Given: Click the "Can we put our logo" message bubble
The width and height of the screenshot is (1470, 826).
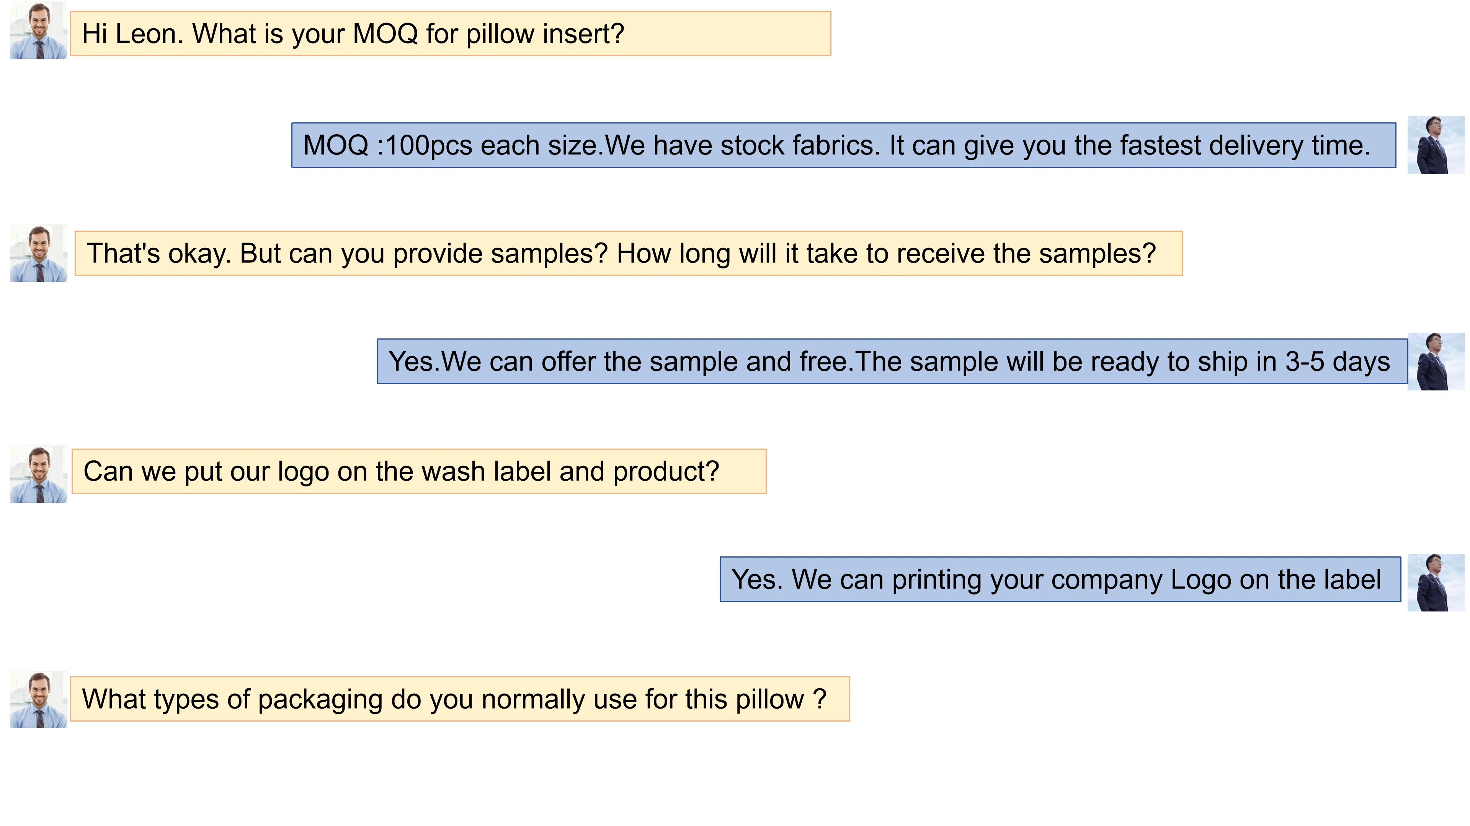Looking at the screenshot, I should point(418,472).
